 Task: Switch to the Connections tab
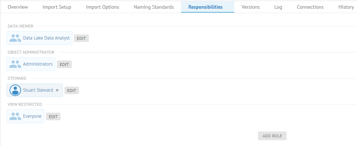click(310, 7)
